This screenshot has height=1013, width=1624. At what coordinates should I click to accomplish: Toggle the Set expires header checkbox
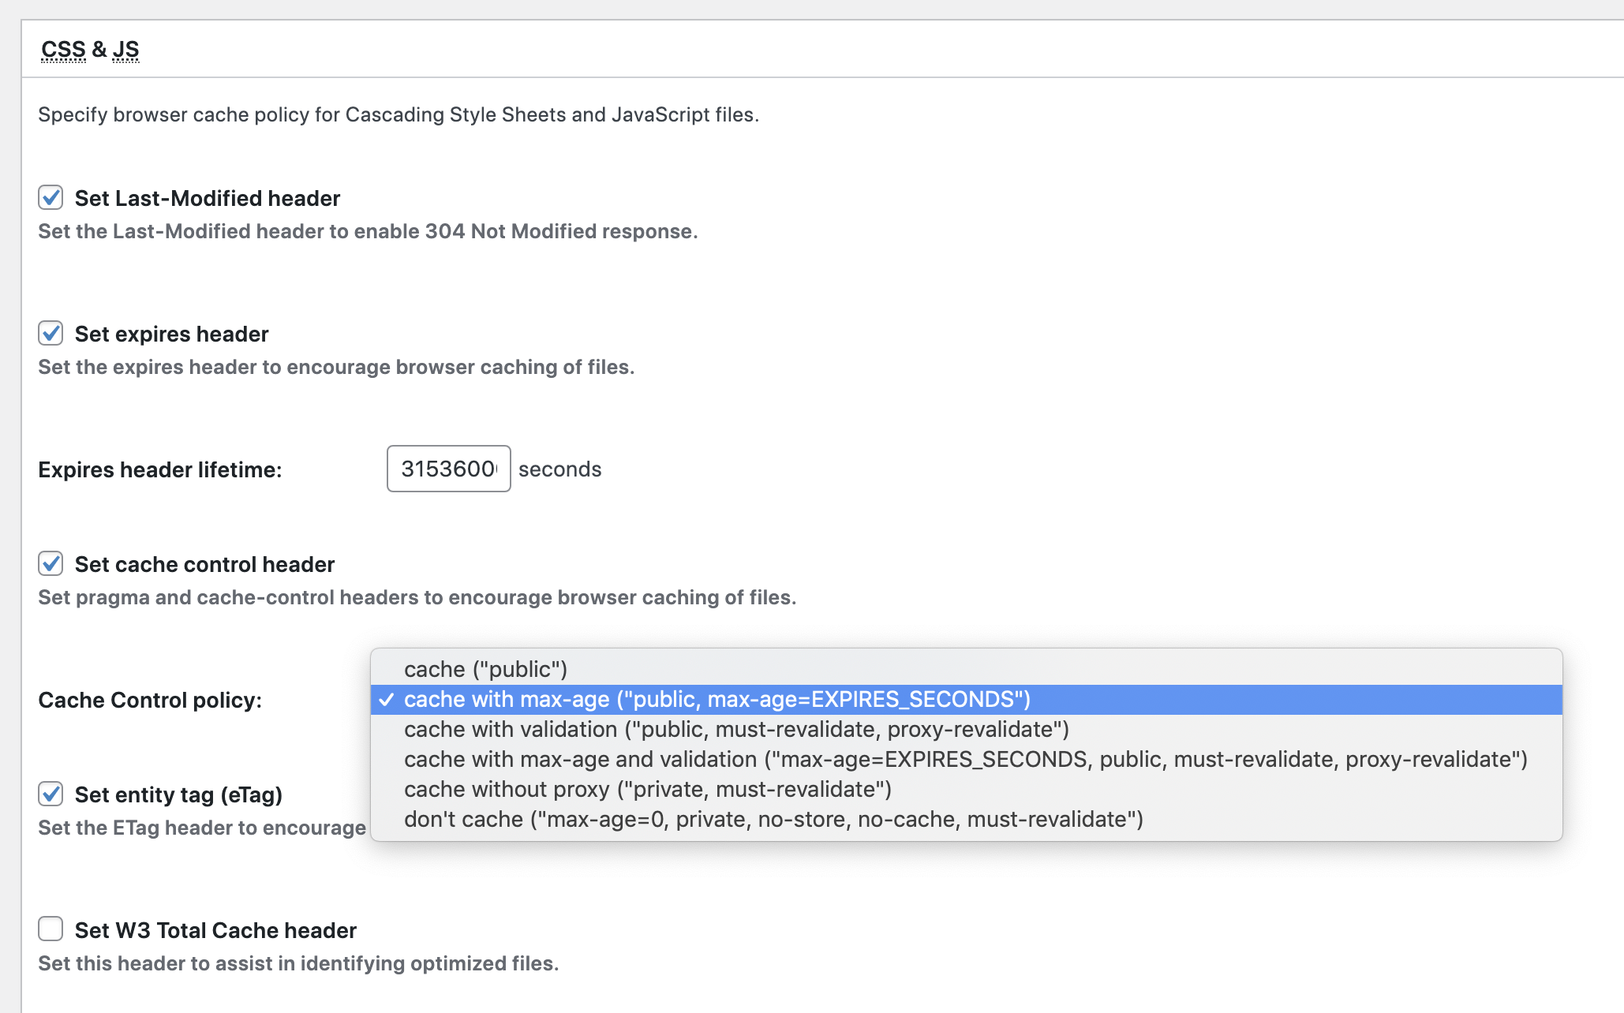51,333
